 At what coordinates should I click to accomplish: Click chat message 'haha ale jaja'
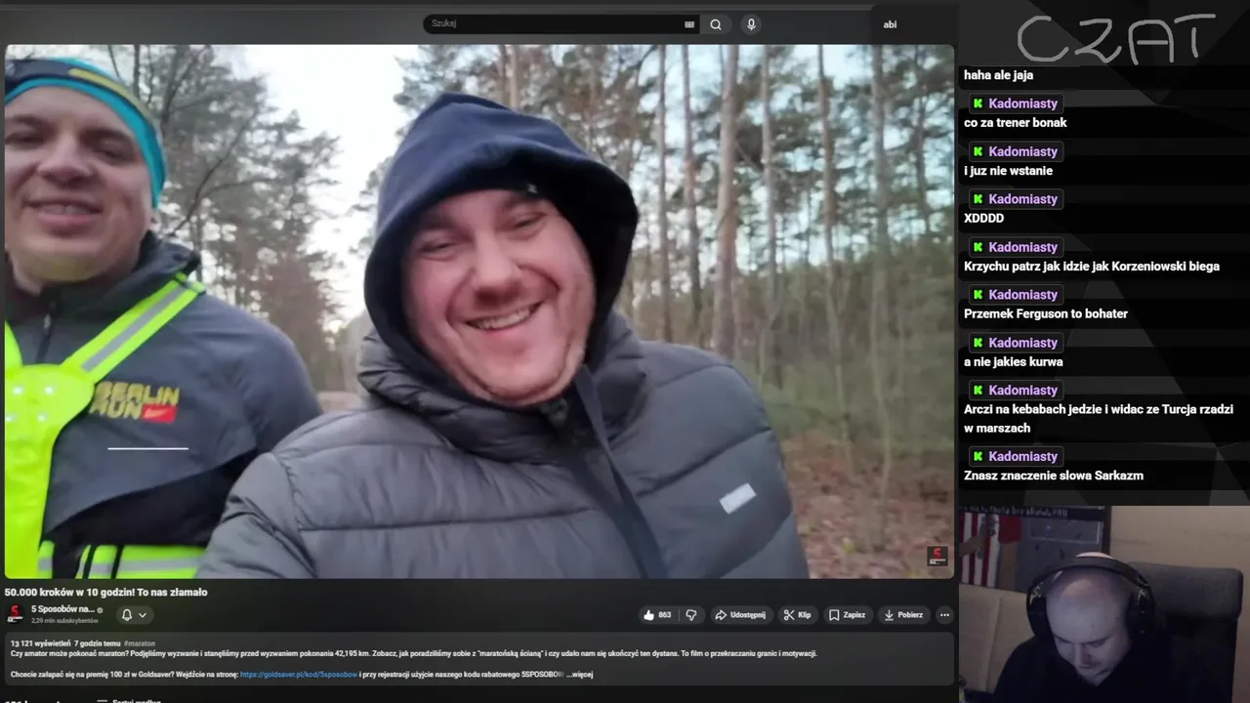point(998,75)
